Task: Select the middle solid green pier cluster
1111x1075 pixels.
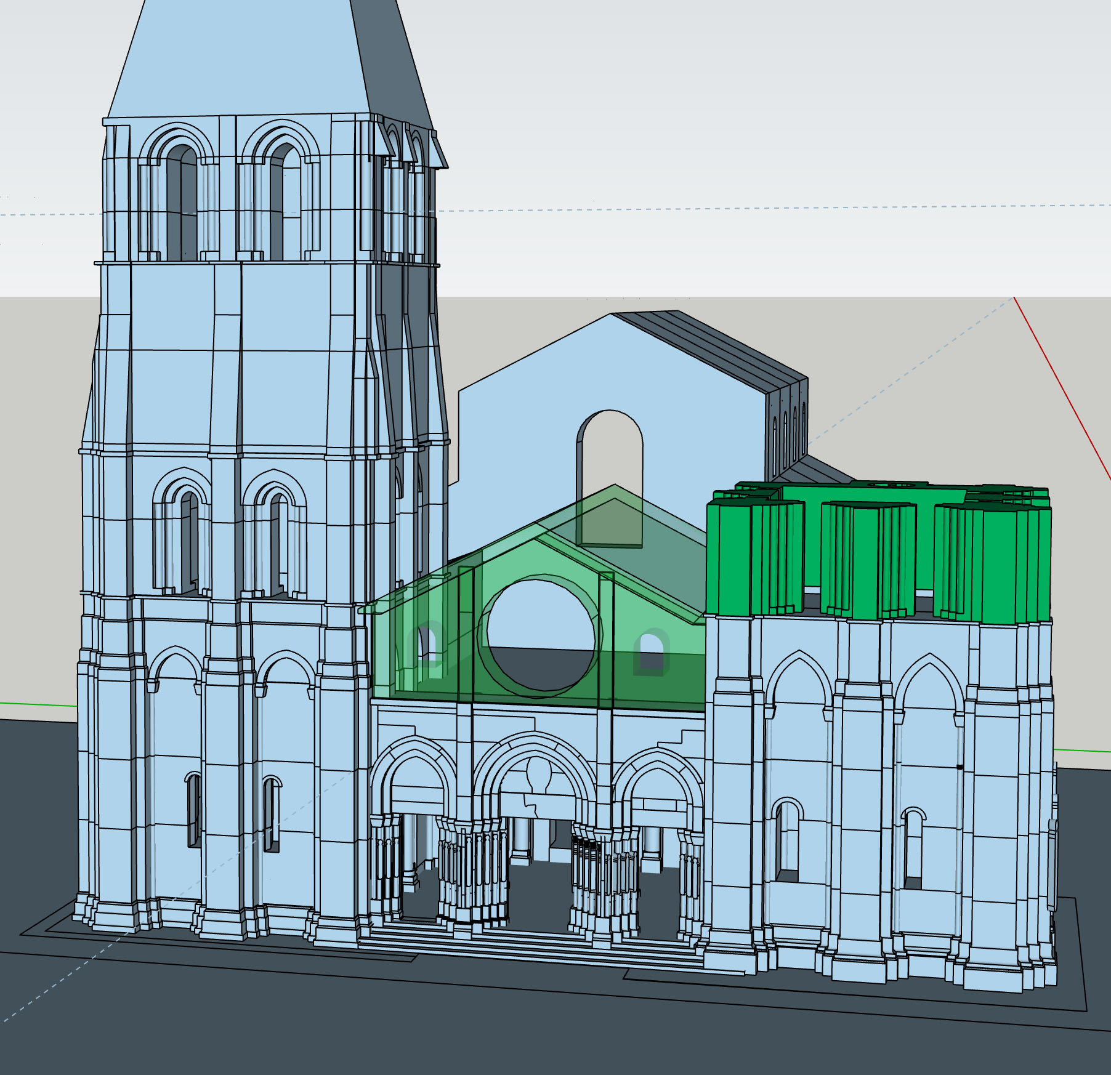Action: click(x=868, y=559)
